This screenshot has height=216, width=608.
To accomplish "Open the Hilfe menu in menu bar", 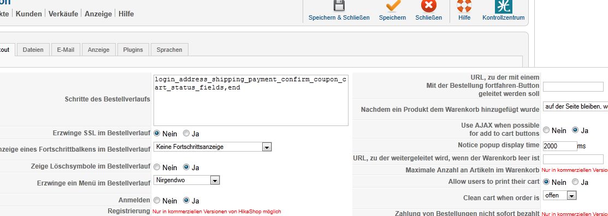I will tap(126, 14).
